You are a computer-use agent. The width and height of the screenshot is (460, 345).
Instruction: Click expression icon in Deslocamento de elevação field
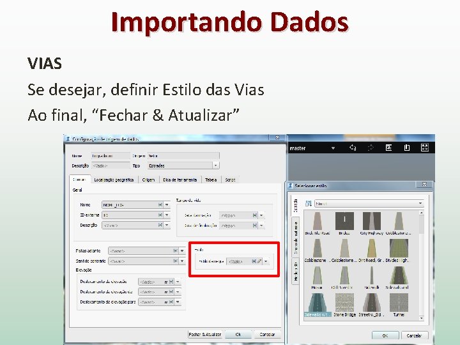(171, 282)
